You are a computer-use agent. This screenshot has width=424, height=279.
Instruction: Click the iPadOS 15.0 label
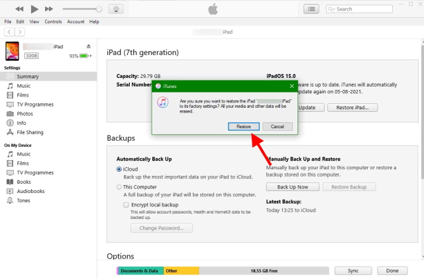[281, 76]
